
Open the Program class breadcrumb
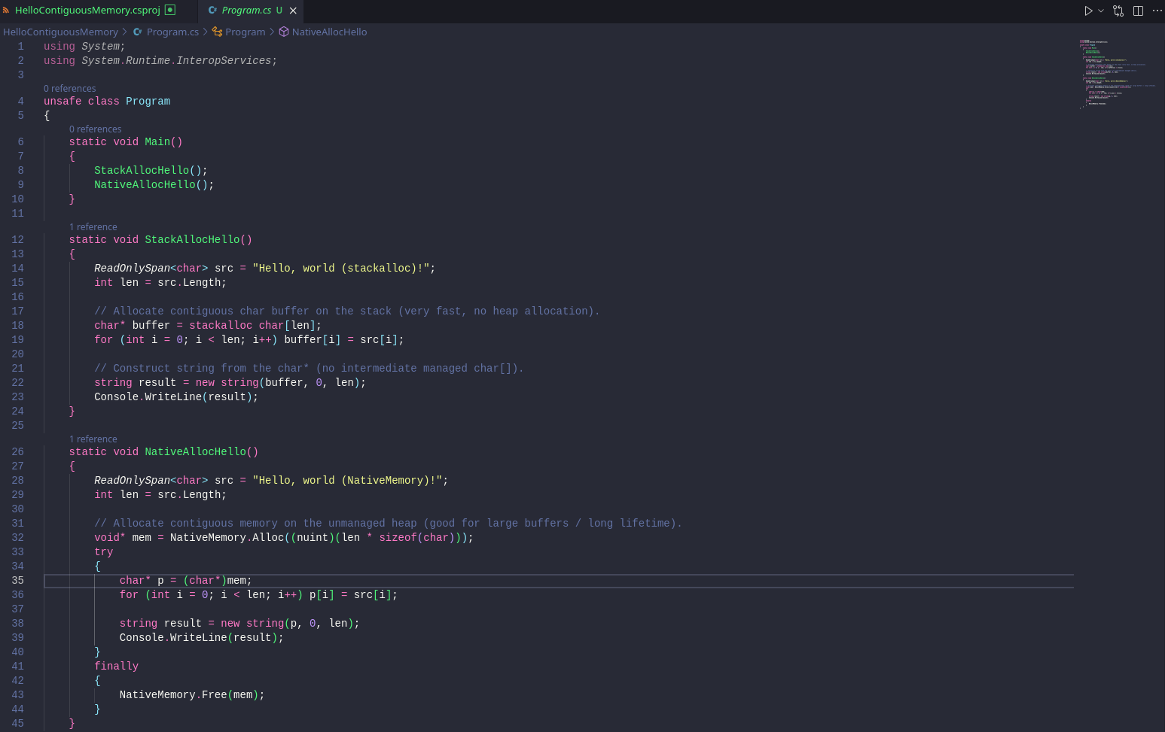(x=245, y=32)
